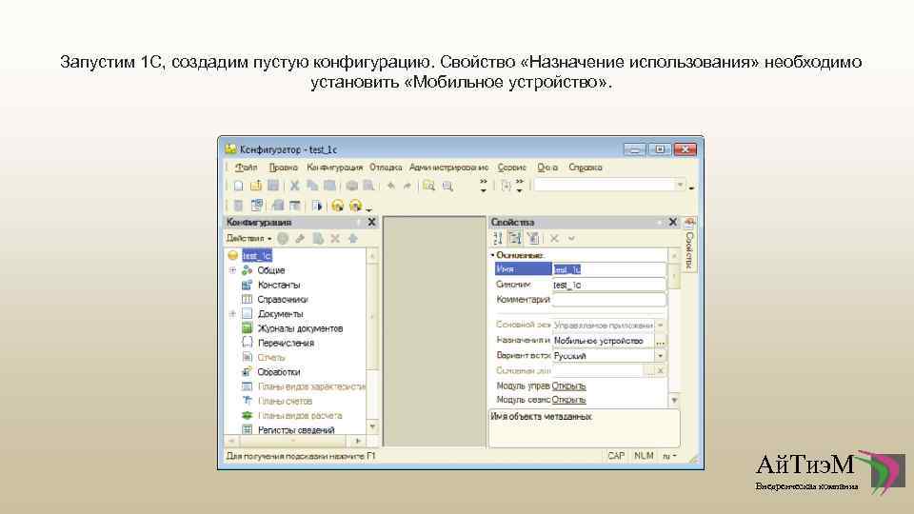The height and width of the screenshot is (514, 914).
Task: Click the ellipsis button for Назначение использования
Action: point(661,341)
